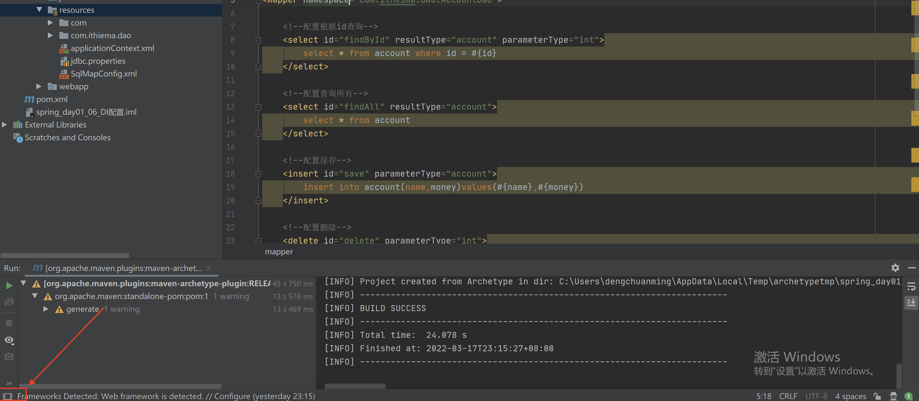Click the green Rerun button in Run panel
Viewport: 919px width, 401px height.
tap(9, 286)
